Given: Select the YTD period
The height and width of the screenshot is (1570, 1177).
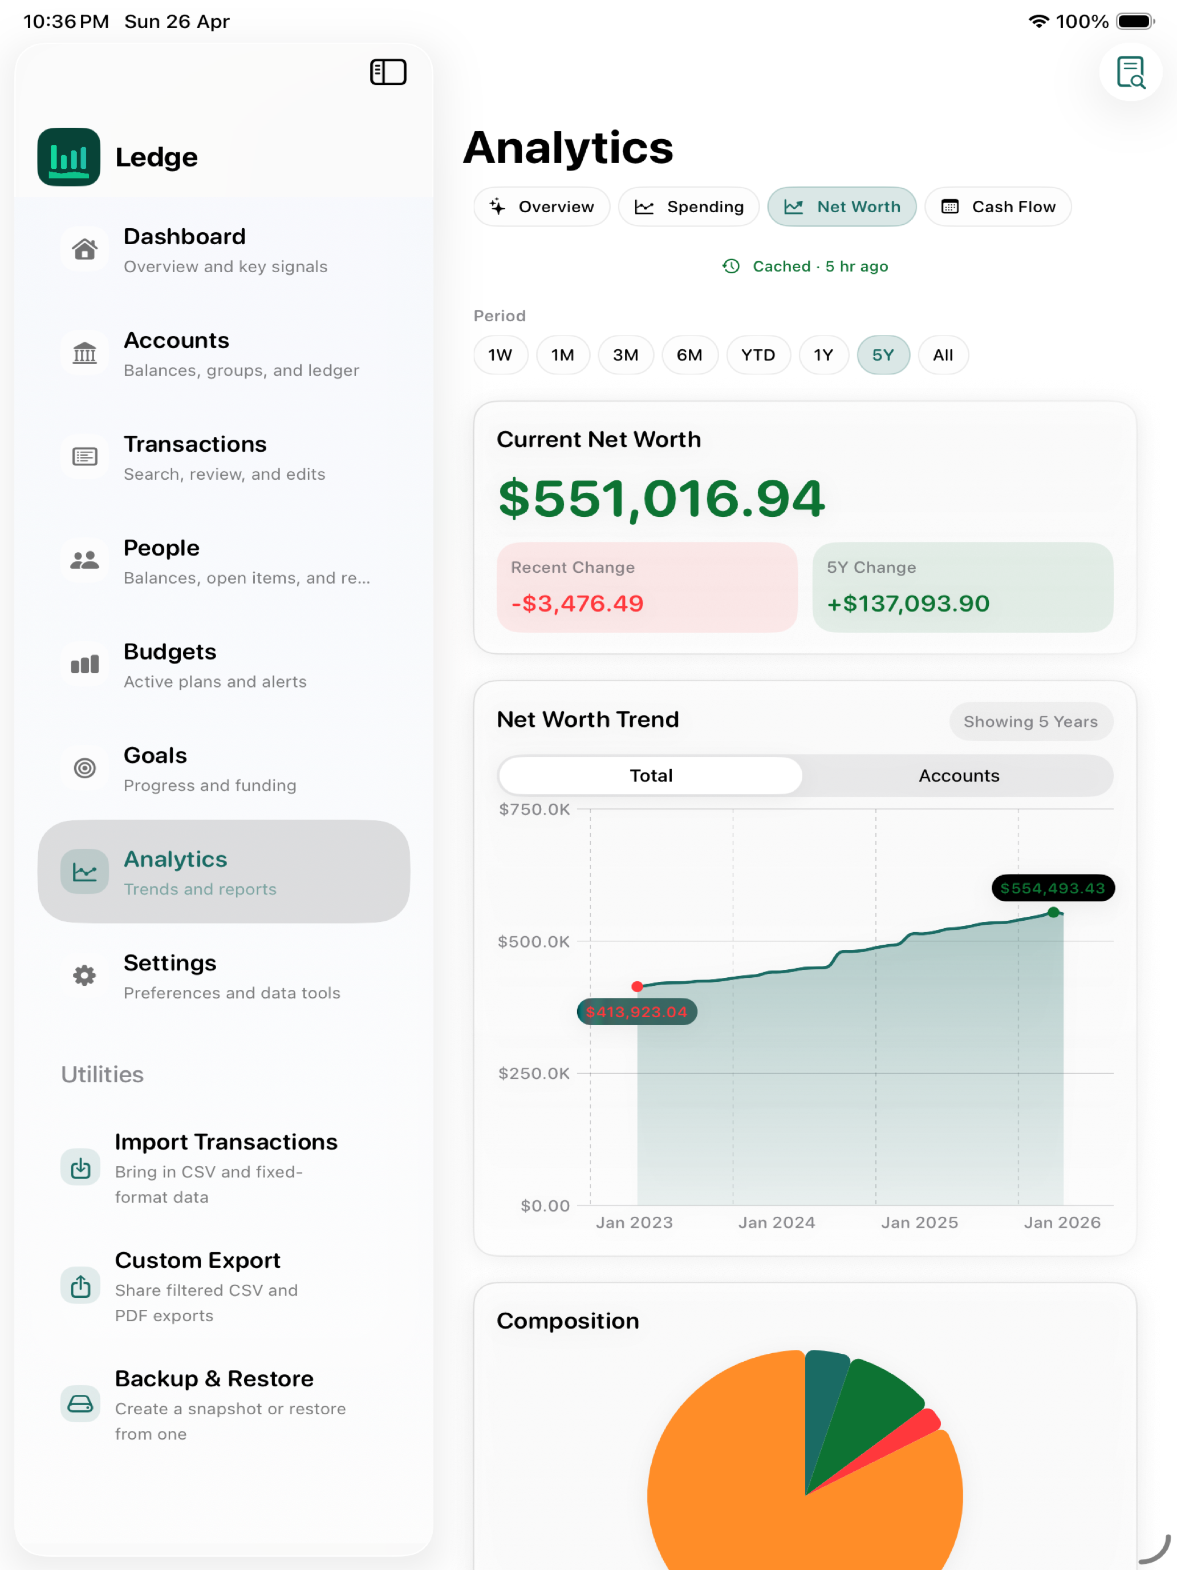Looking at the screenshot, I should point(758,355).
